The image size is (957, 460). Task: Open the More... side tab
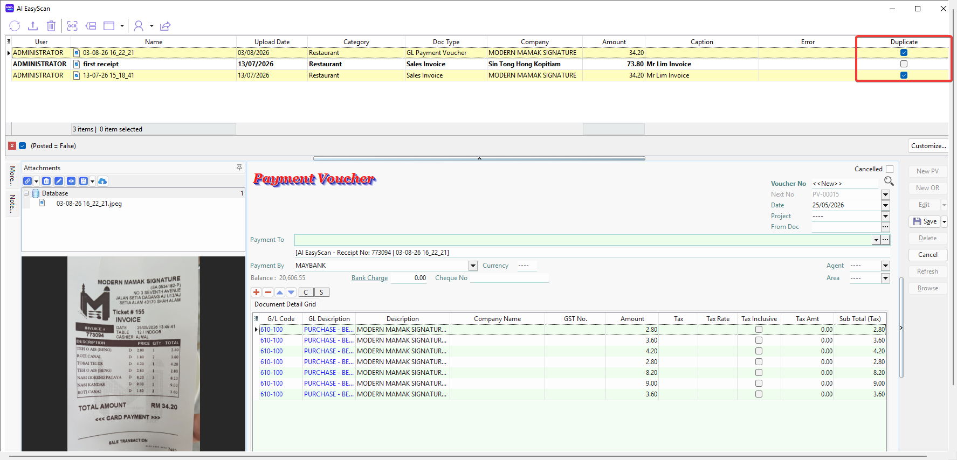click(x=12, y=176)
